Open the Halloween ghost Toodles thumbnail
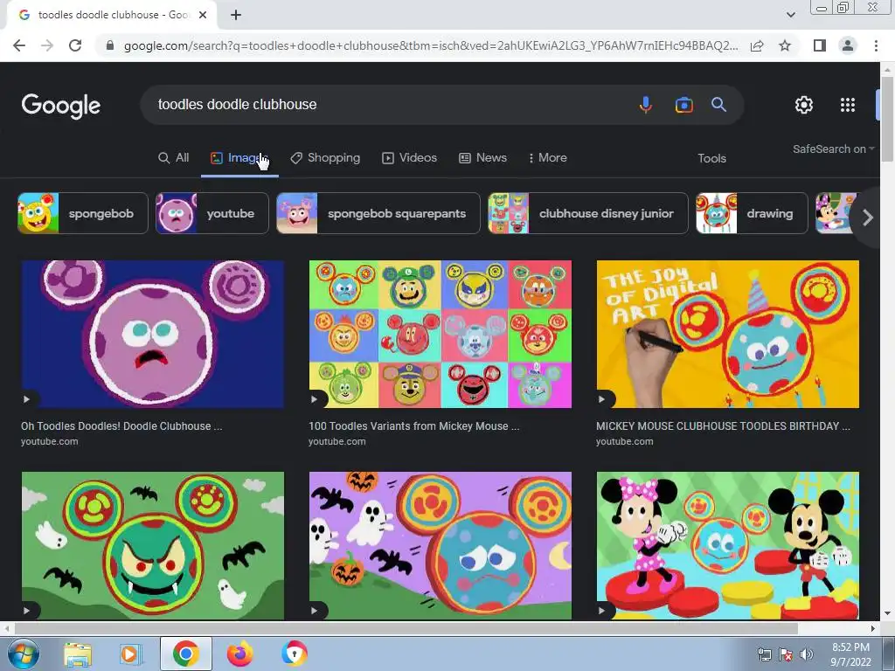The height and width of the screenshot is (671, 895). pyautogui.click(x=441, y=545)
